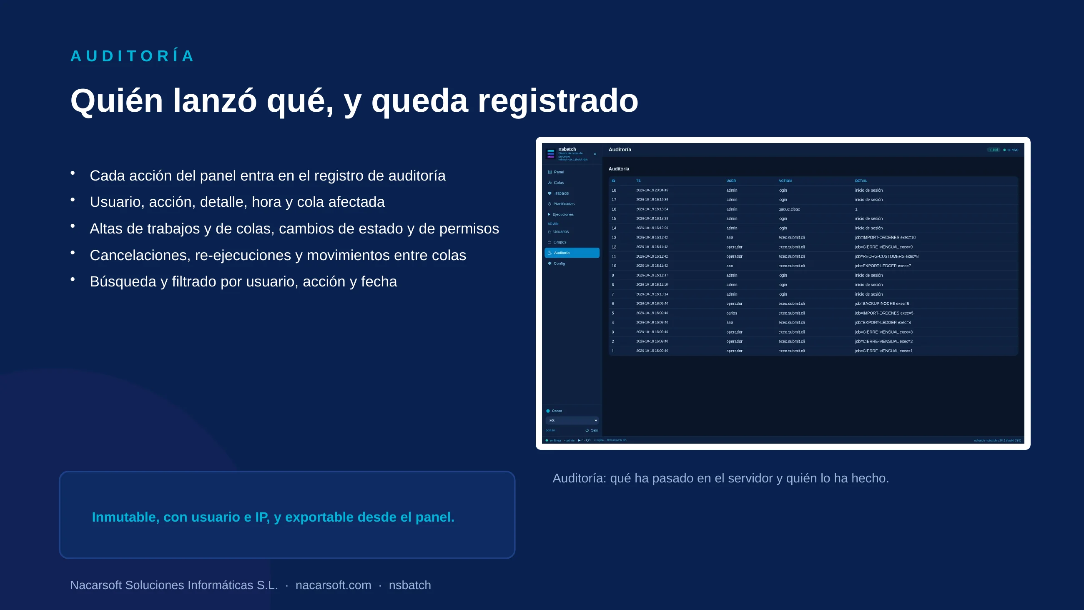Click the Config gear icon
Viewport: 1084px width, 610px height.
click(550, 263)
